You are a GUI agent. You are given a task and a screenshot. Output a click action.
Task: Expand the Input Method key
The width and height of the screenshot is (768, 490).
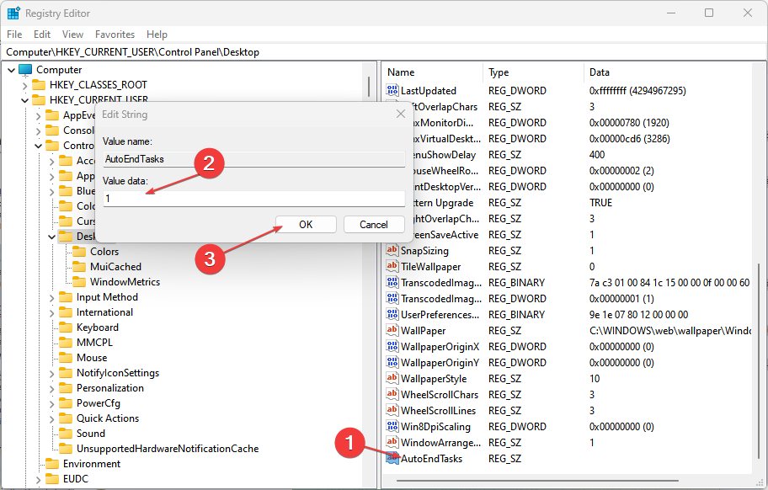tap(52, 298)
